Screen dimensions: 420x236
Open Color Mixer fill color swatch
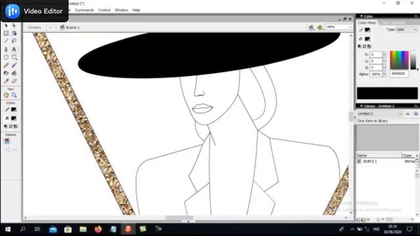pos(367,39)
